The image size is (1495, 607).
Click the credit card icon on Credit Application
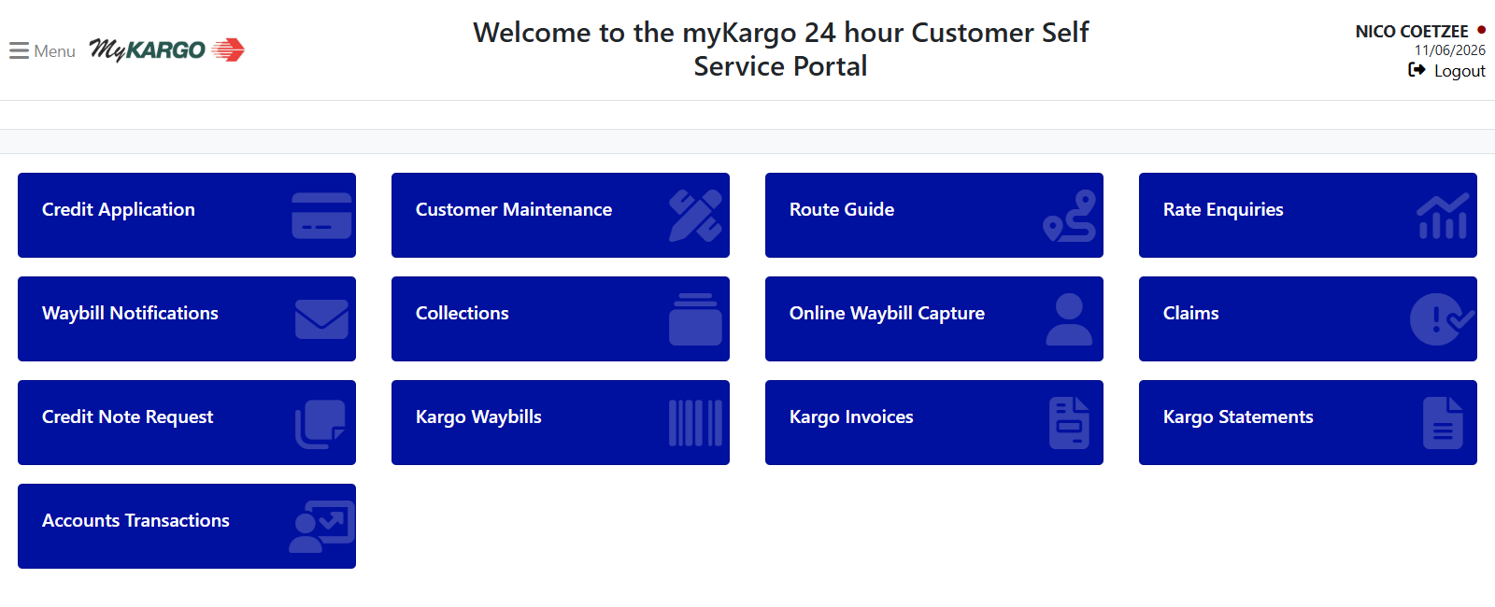(321, 216)
